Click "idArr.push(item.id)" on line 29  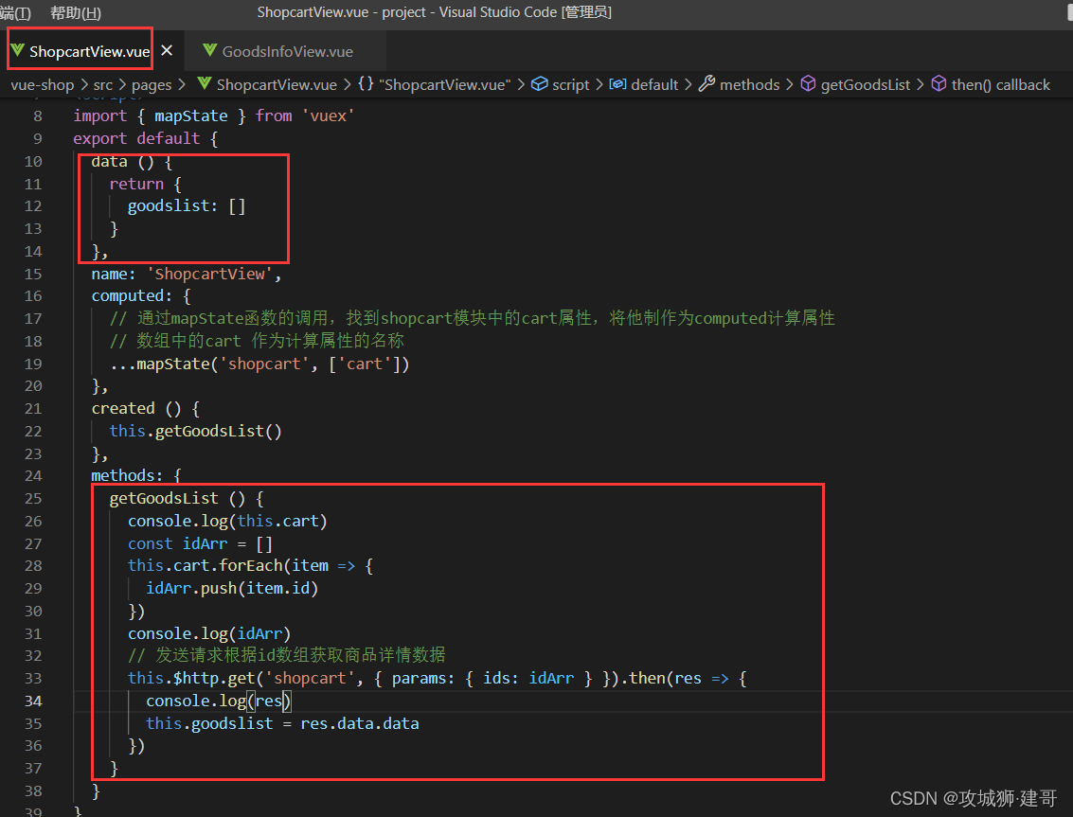point(232,589)
